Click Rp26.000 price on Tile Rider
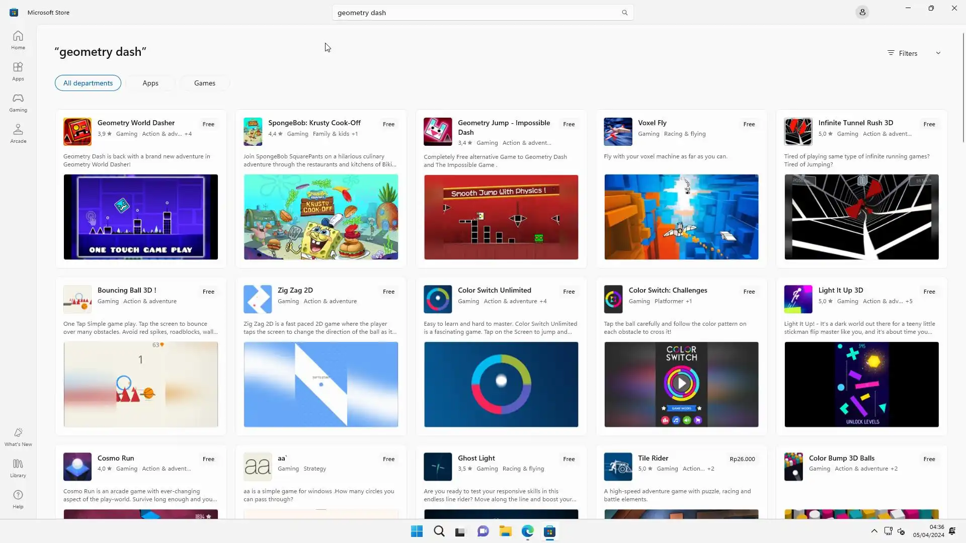966x543 pixels. pos(742,459)
